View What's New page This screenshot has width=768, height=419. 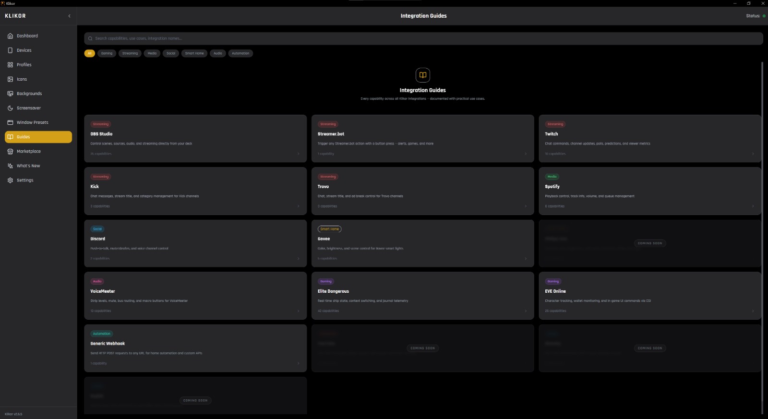tap(38, 166)
